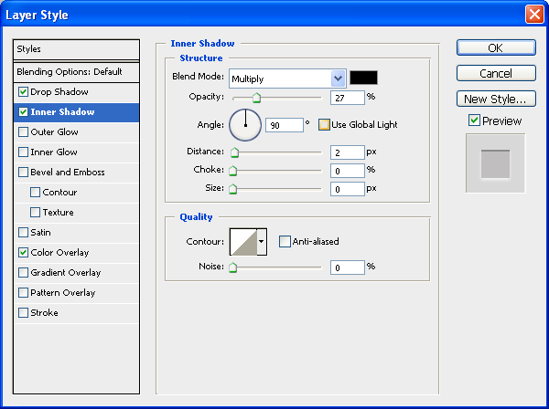Open the Blend Mode dropdown
The image size is (549, 409).
338,79
